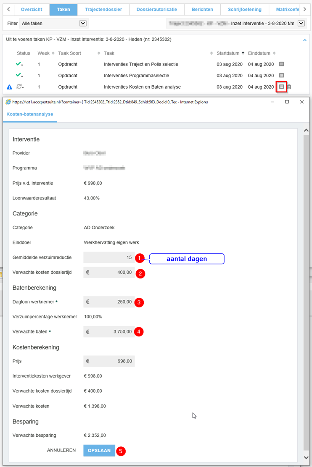312x467 pixels.
Task: Open the form icon for Interventies Programmaselectie
Action: pos(282,76)
